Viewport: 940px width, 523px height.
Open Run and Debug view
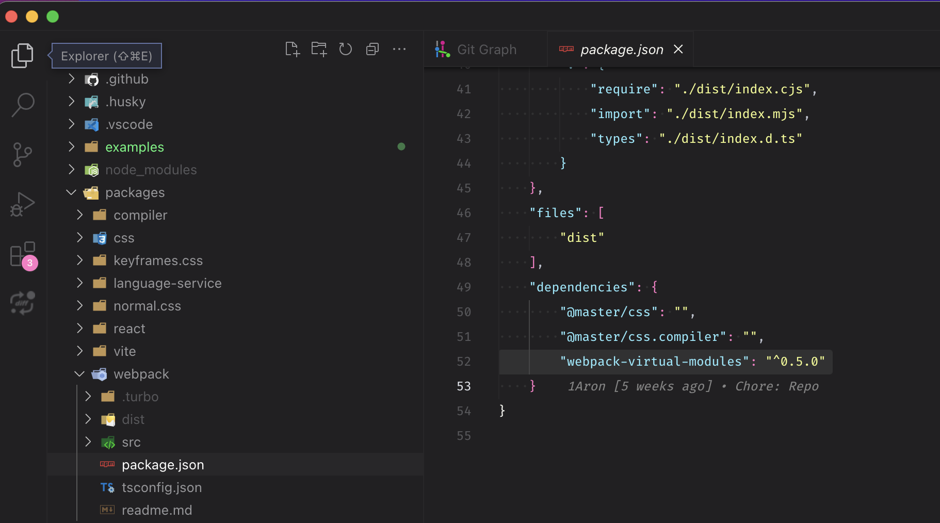tap(22, 204)
